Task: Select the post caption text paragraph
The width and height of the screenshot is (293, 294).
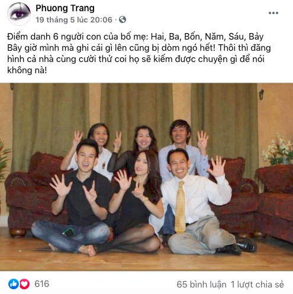Action: tap(139, 53)
